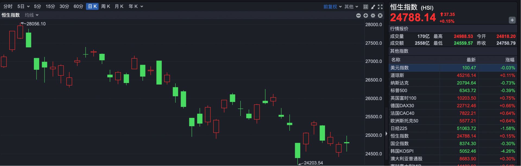The height and width of the screenshot is (166, 521).
Task: Collapse the right panel with side arrow
Action: point(386,134)
